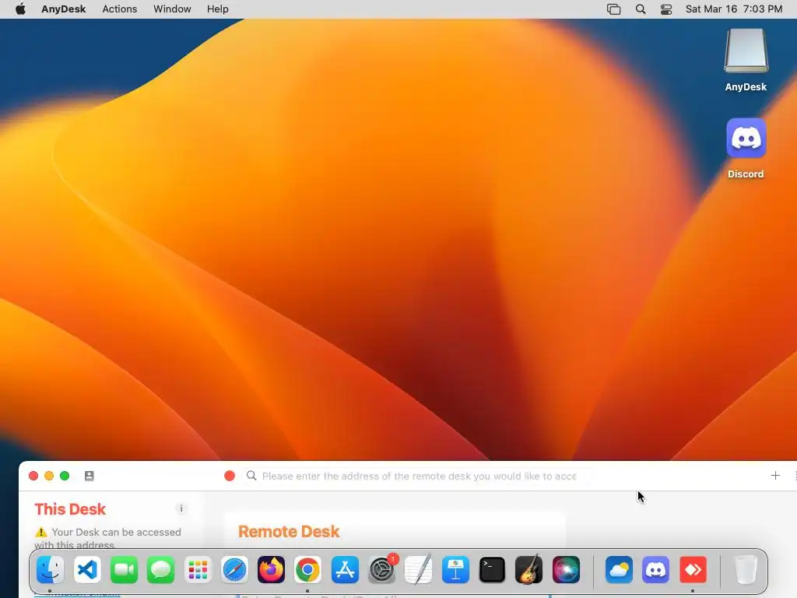This screenshot has height=598, width=797.
Task: Open Visual Studio Code from the Dock
Action: pyautogui.click(x=87, y=569)
